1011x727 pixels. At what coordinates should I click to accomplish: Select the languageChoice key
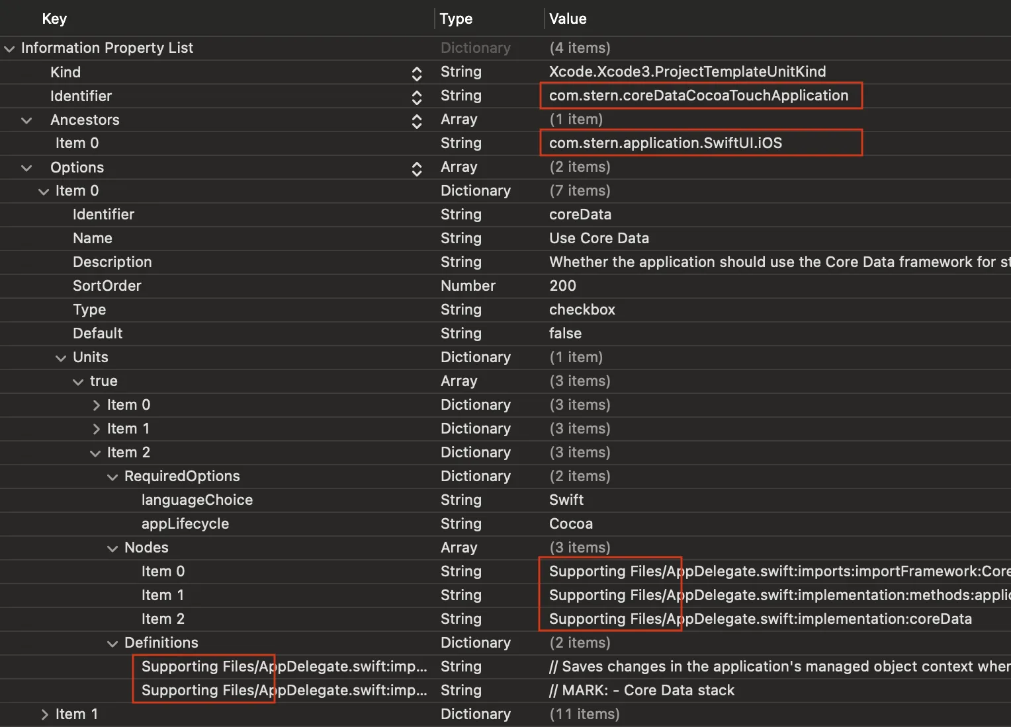tap(197, 500)
